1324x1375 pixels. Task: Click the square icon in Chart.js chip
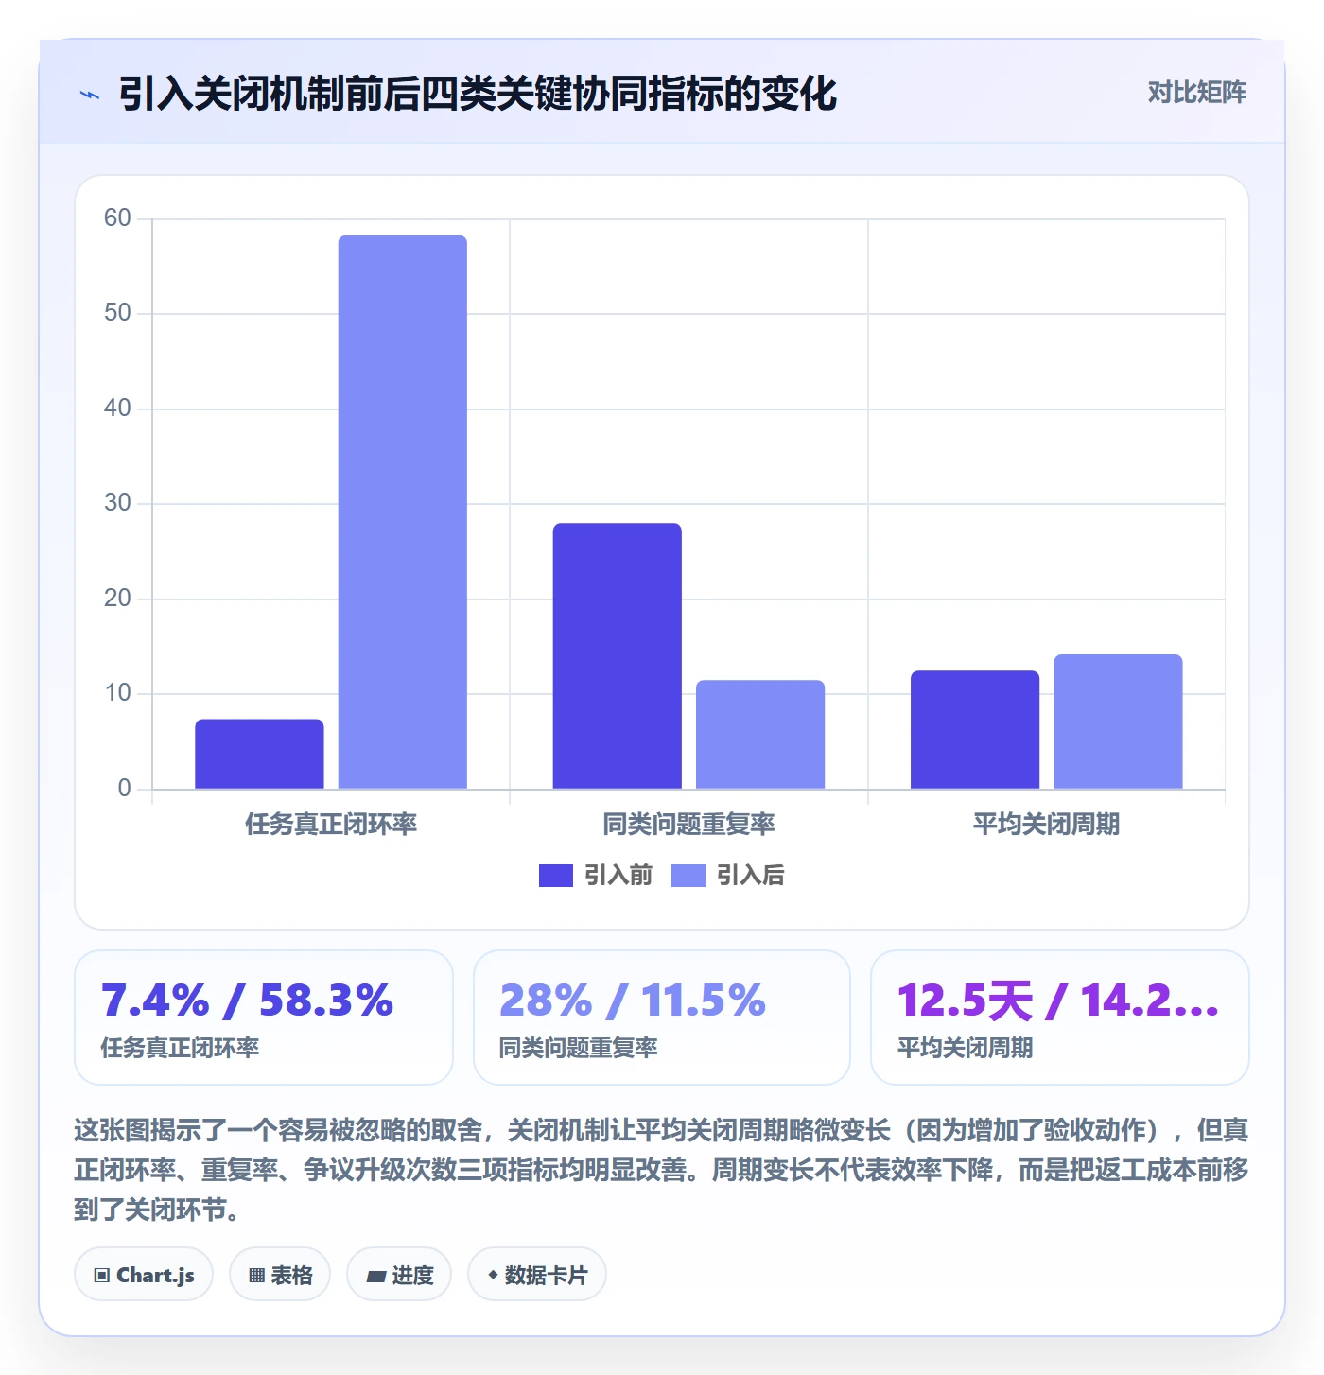tap(102, 1276)
